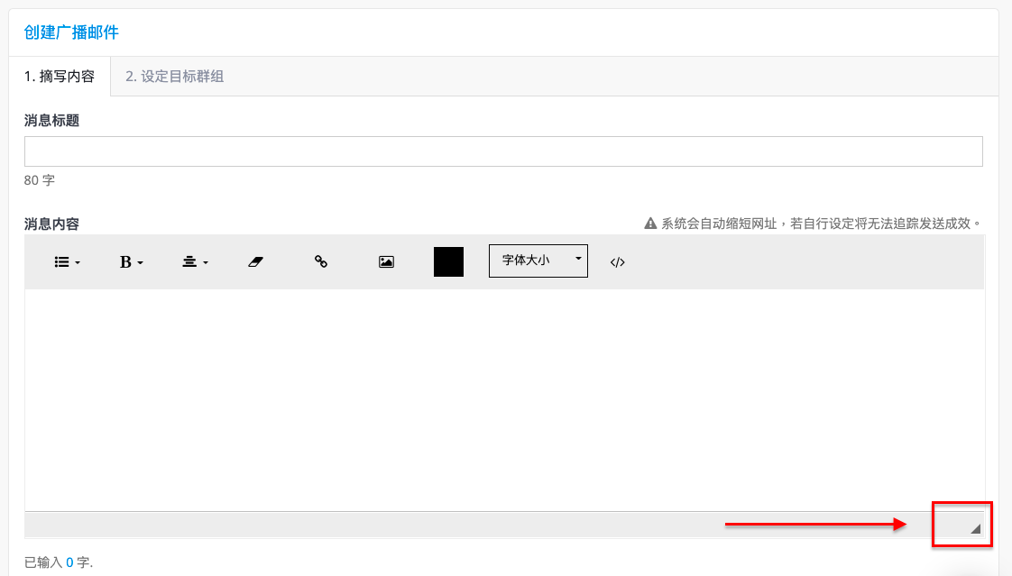The height and width of the screenshot is (576, 1012).
Task: Open the 字体大小 font size dropdown
Action: click(538, 261)
